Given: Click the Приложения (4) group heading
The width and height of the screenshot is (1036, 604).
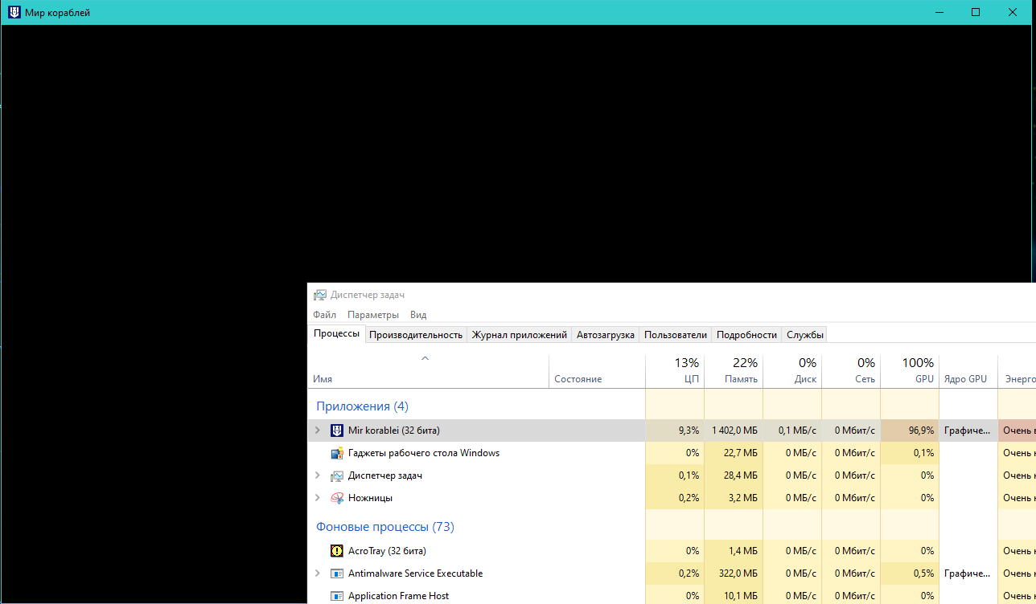Looking at the screenshot, I should tap(362, 406).
